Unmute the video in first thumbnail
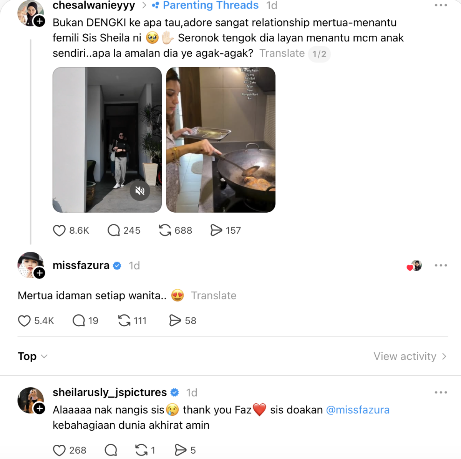Image resolution: width=461 pixels, height=459 pixels. tap(140, 191)
